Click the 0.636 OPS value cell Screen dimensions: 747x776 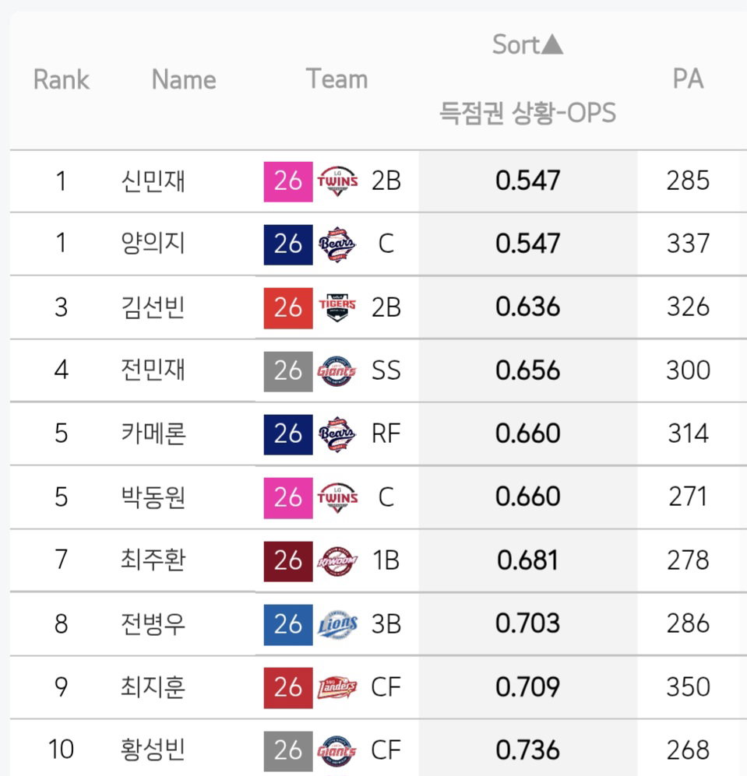coord(528,307)
